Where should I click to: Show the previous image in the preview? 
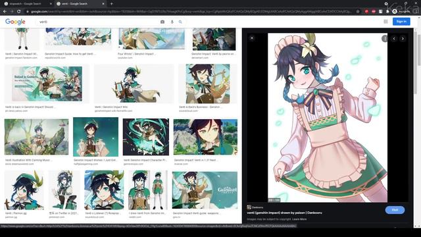[x=394, y=39]
